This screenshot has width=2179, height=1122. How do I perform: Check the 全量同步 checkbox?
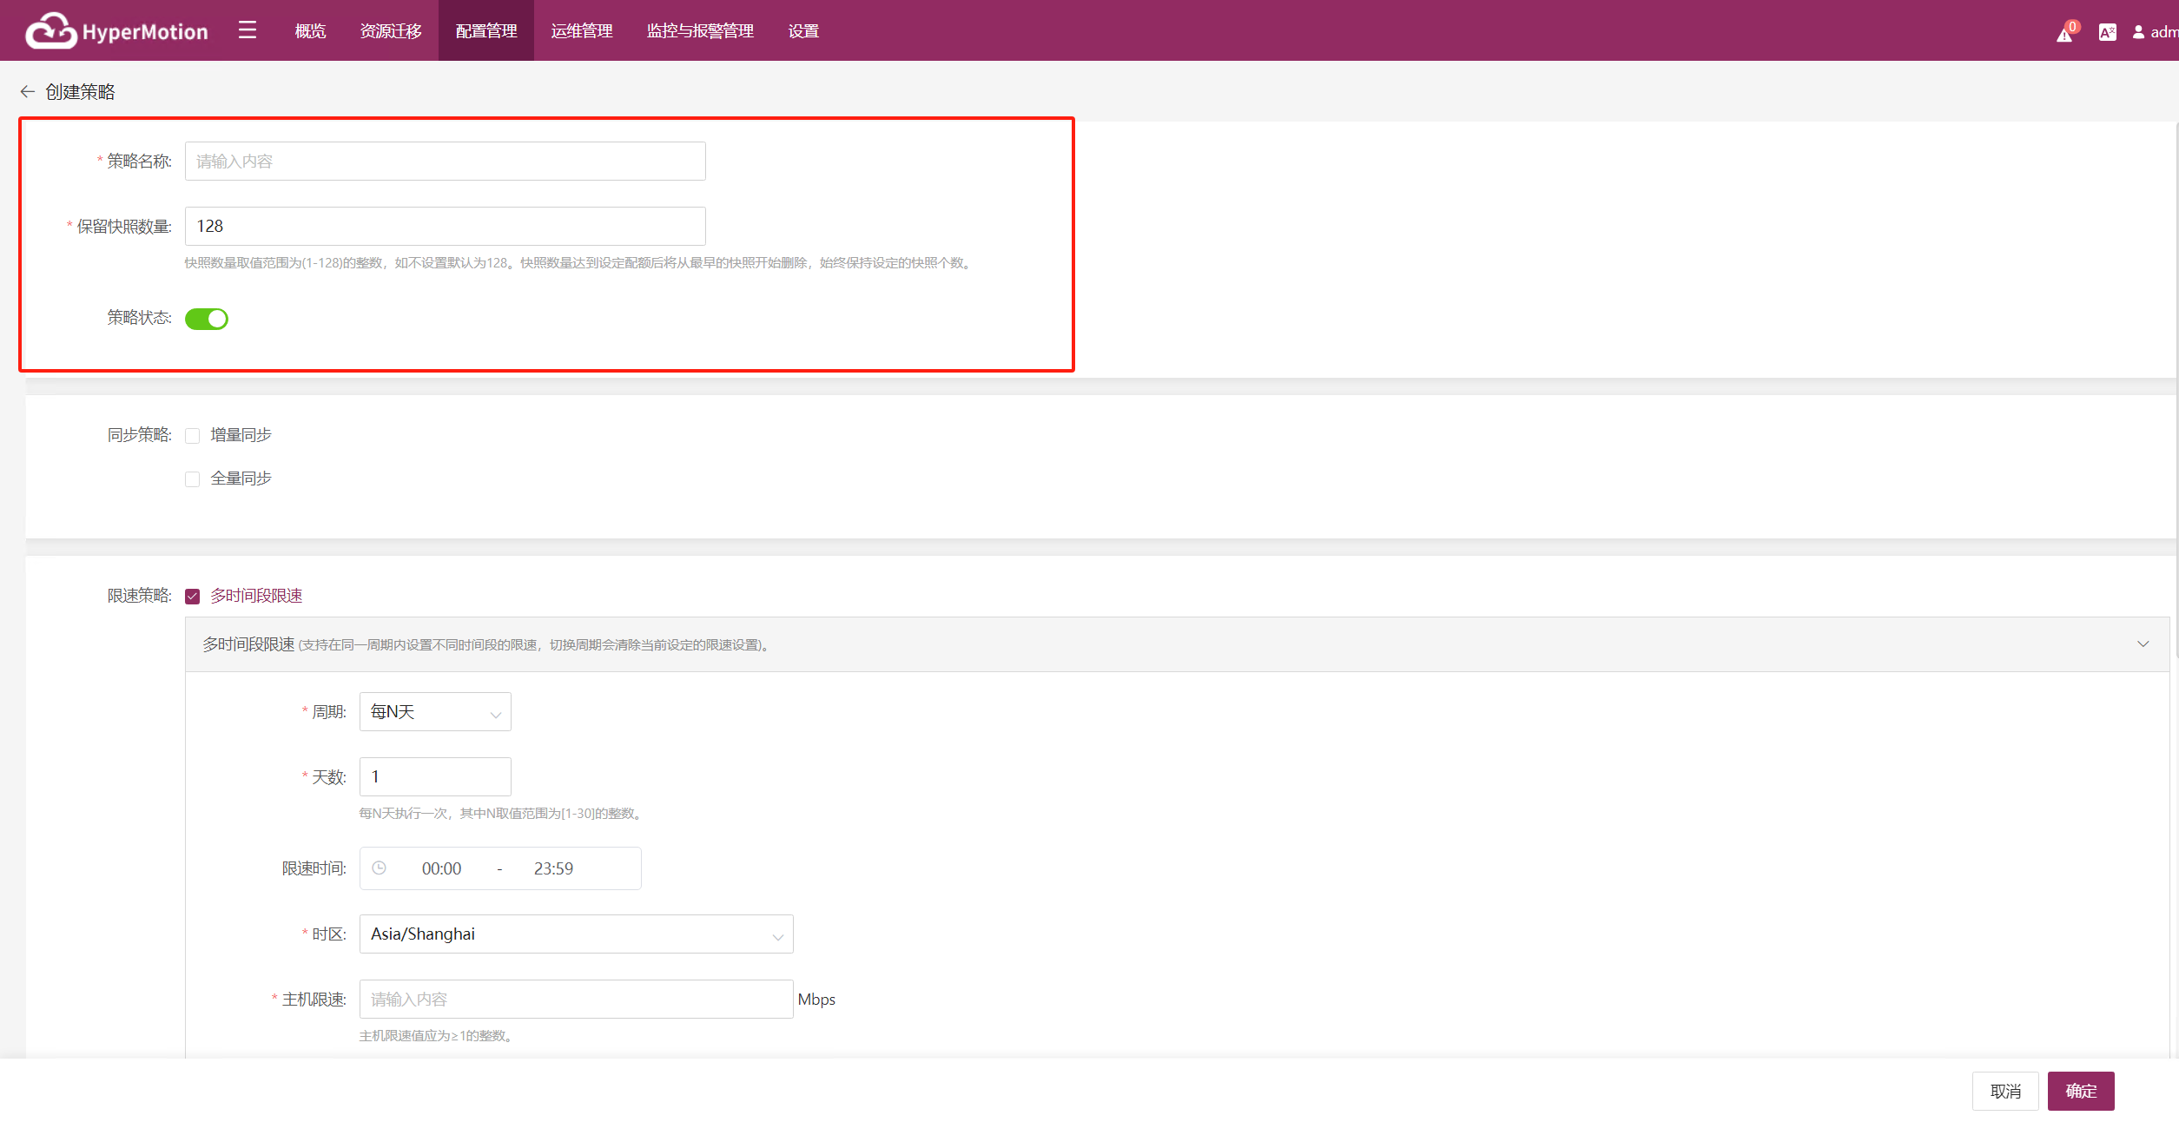[x=193, y=478]
